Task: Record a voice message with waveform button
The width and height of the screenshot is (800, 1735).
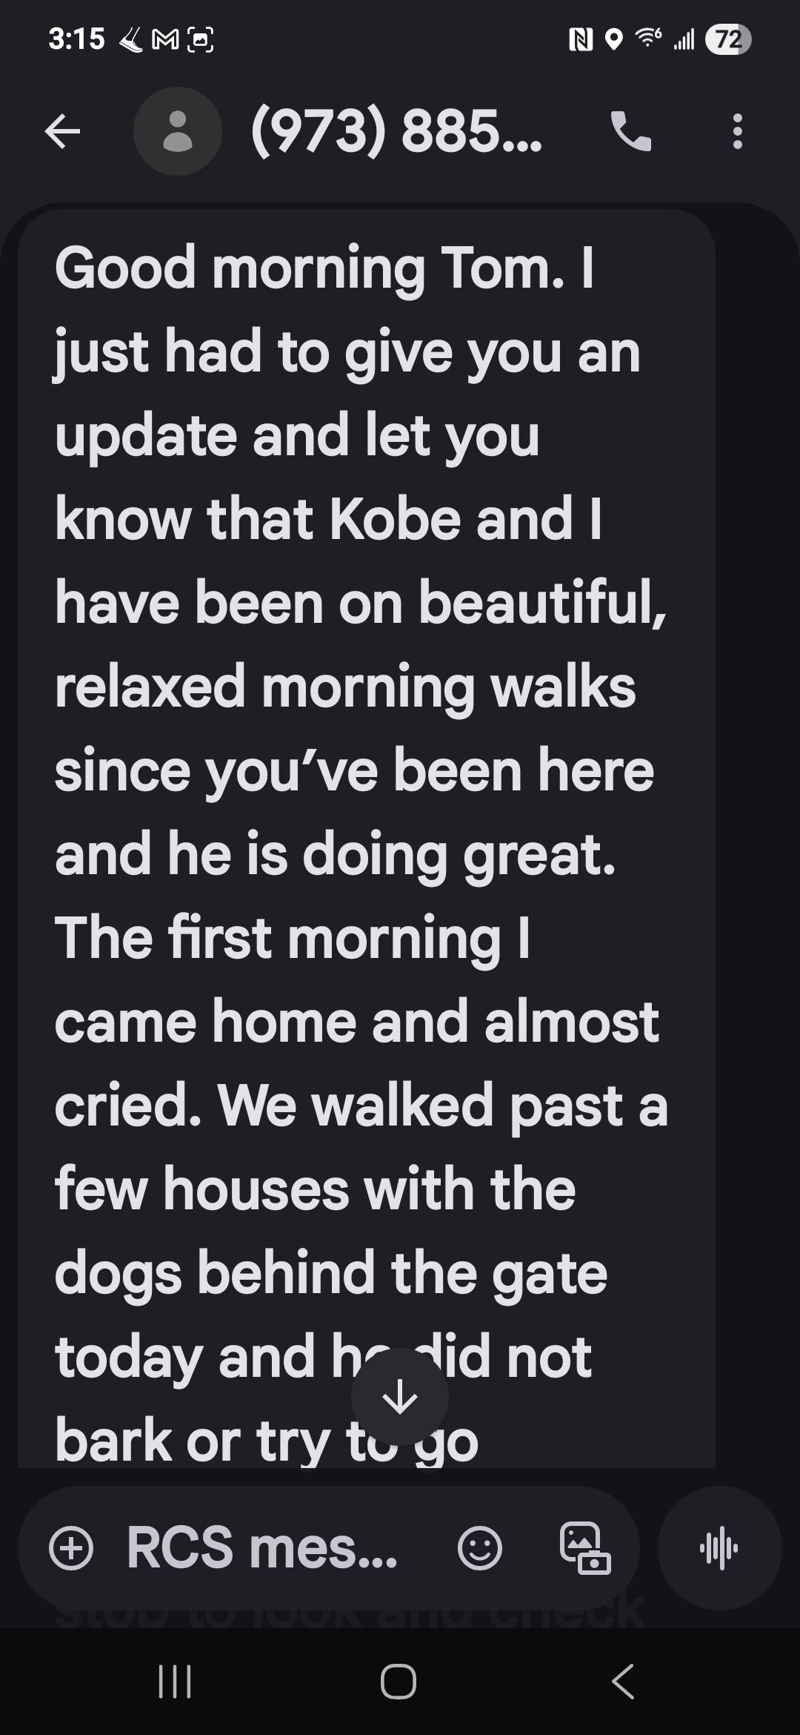Action: click(x=719, y=1547)
